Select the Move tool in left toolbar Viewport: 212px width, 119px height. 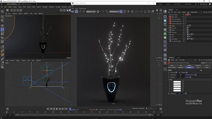tap(2, 25)
